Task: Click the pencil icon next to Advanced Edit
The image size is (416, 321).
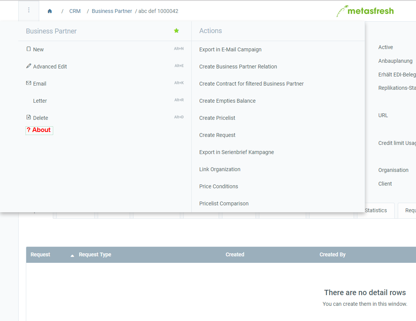Action: pos(29,66)
